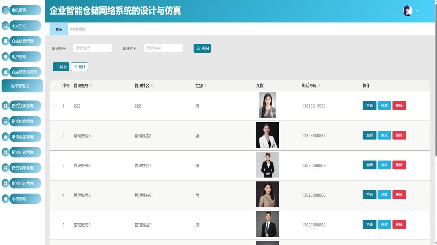437x245 pixels.
Task: Click 修改 for 管理账号6 row
Action: point(384,195)
